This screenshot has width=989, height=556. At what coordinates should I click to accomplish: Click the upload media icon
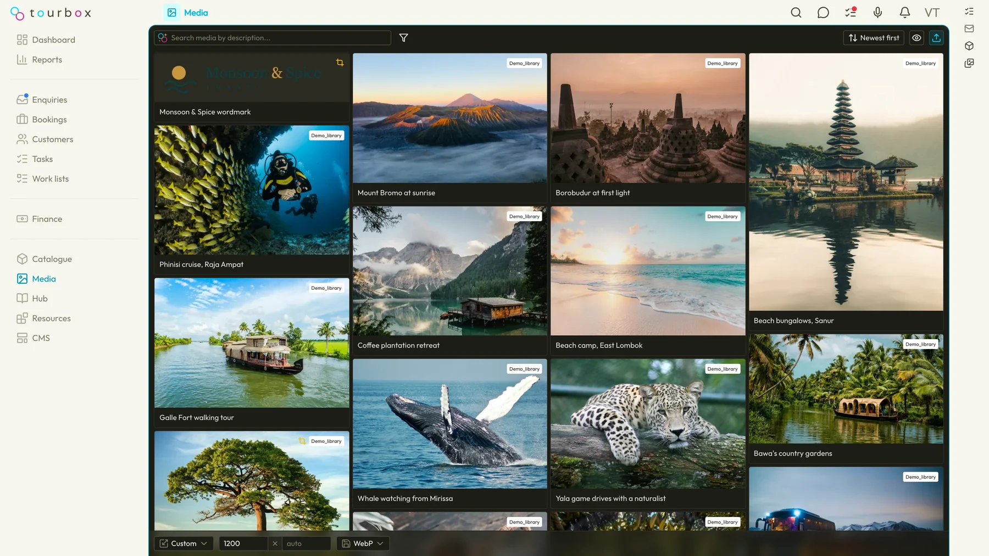pyautogui.click(x=936, y=38)
